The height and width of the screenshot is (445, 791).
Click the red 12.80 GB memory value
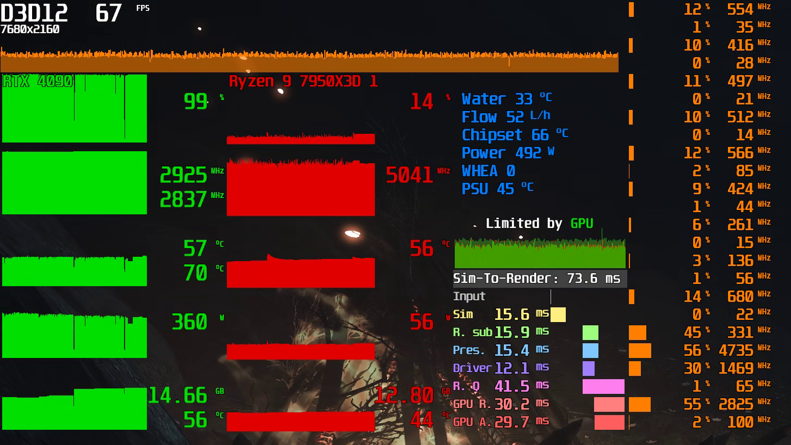[x=412, y=395]
